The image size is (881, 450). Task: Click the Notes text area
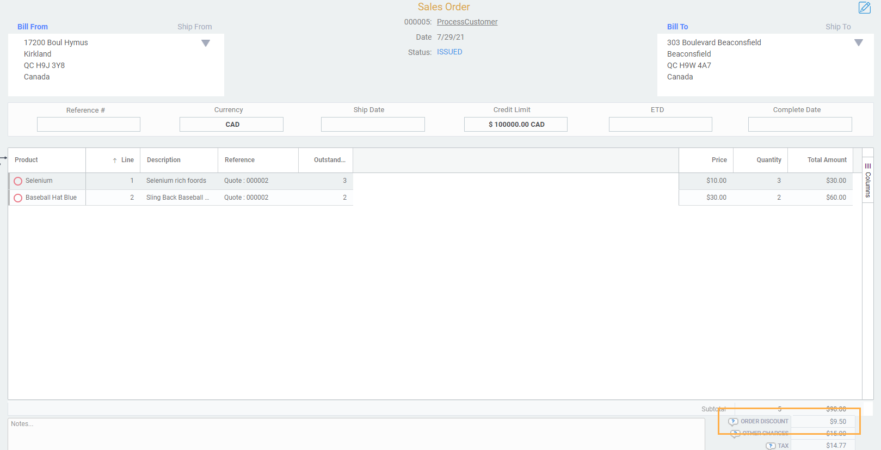click(356, 434)
